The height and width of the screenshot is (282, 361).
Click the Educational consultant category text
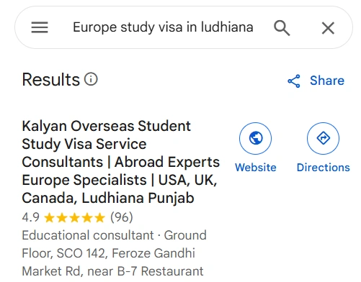pos(88,235)
